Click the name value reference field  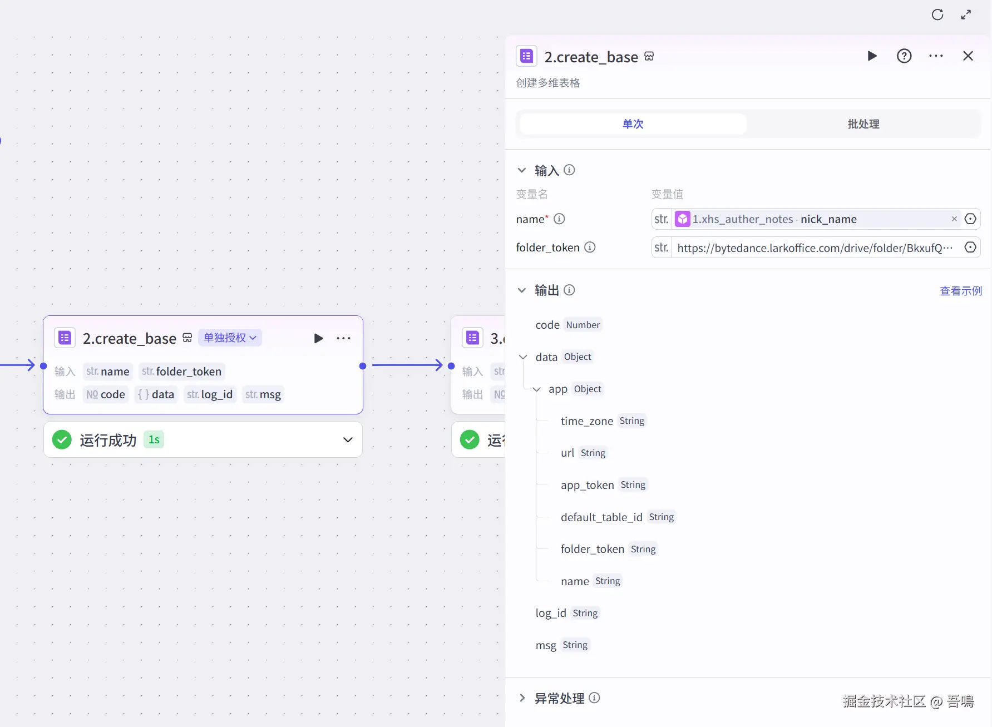click(816, 219)
